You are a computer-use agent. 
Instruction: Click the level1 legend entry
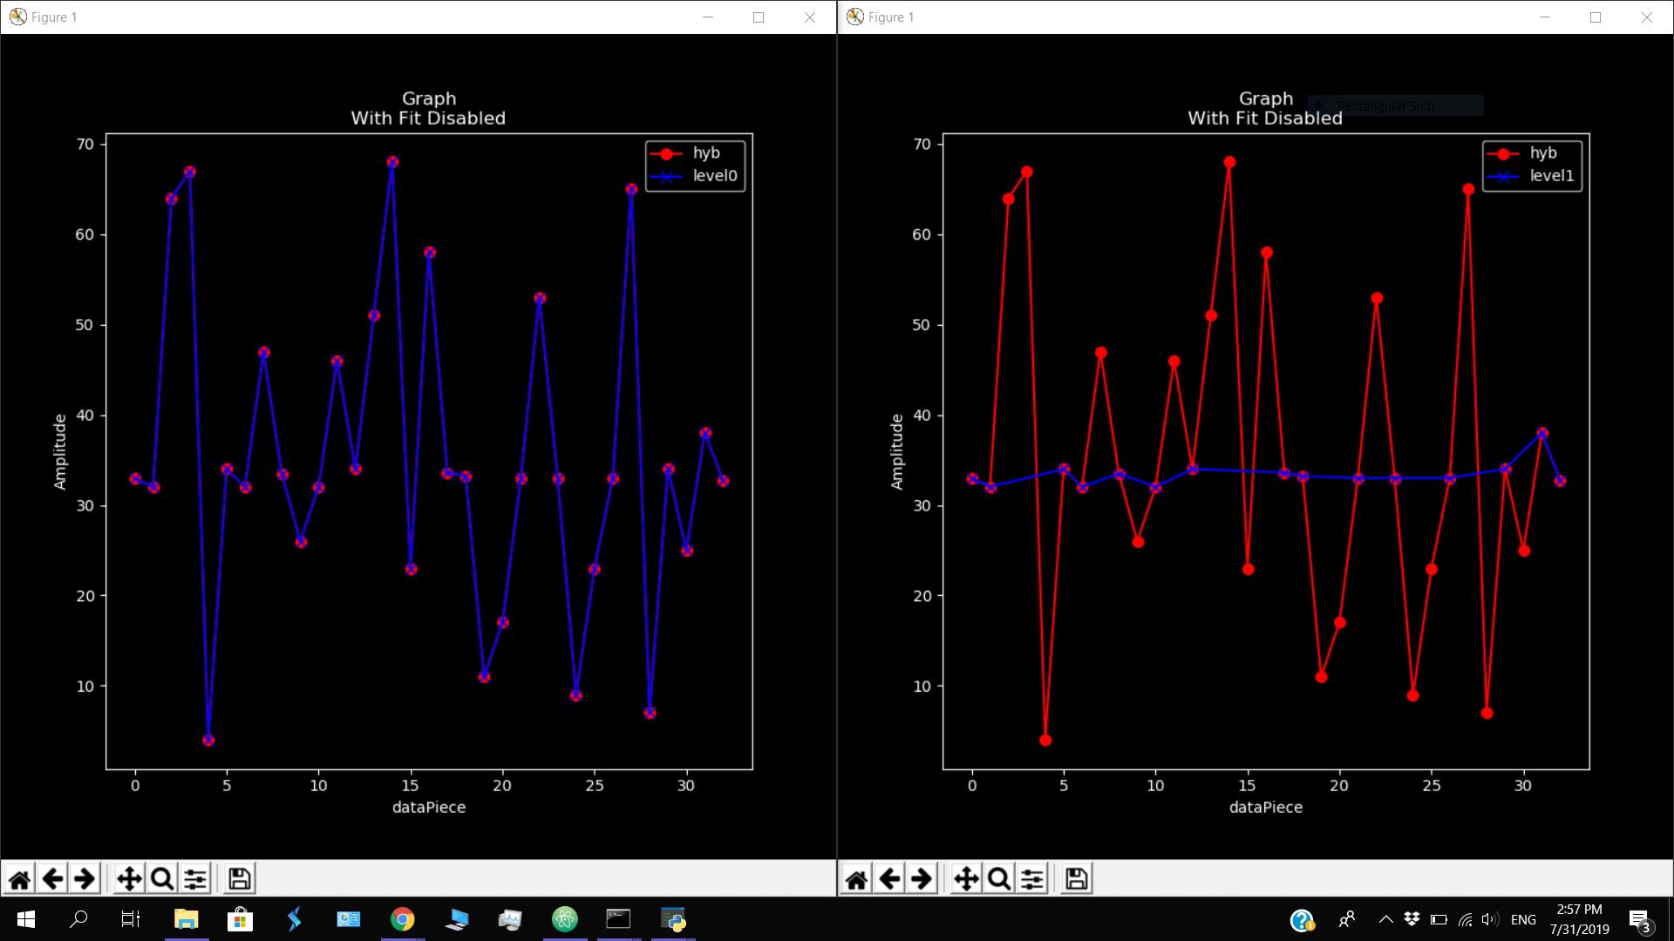(x=1551, y=176)
